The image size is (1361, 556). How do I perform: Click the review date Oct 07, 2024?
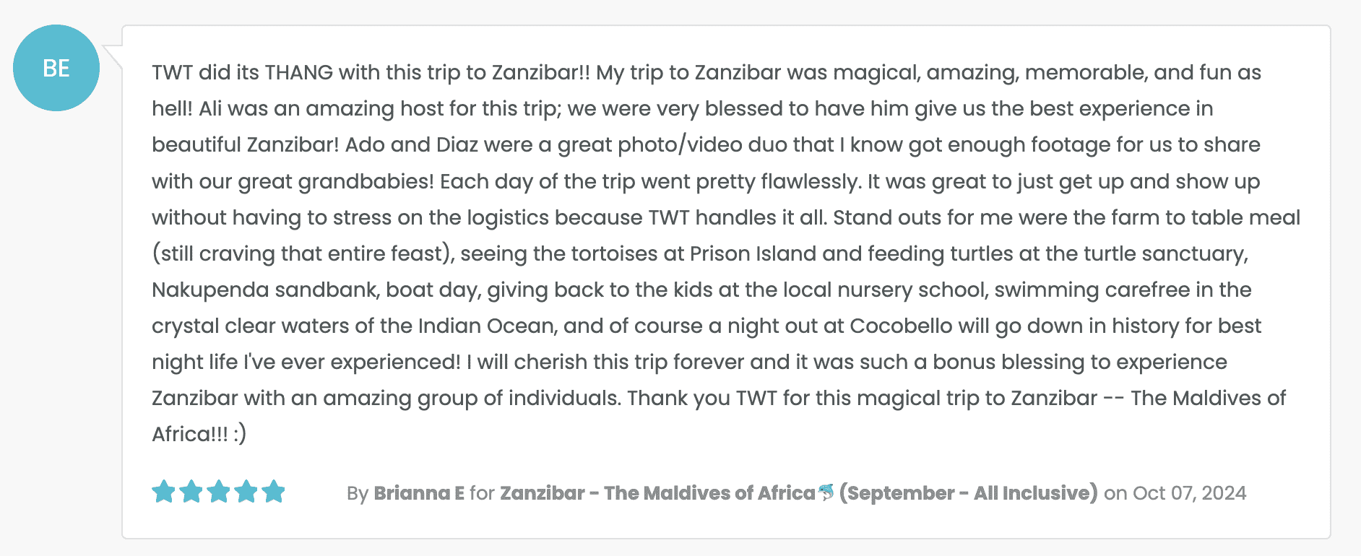pos(1189,493)
